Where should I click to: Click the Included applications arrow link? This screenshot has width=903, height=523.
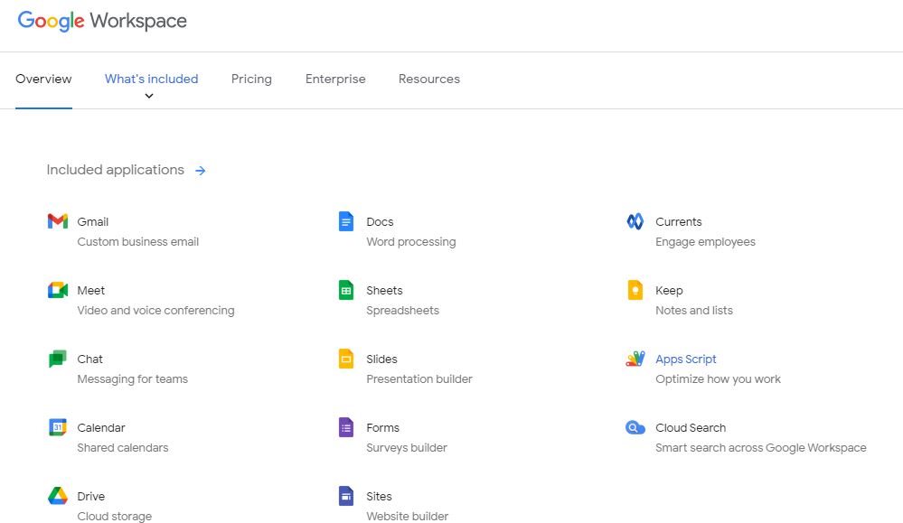tap(201, 170)
